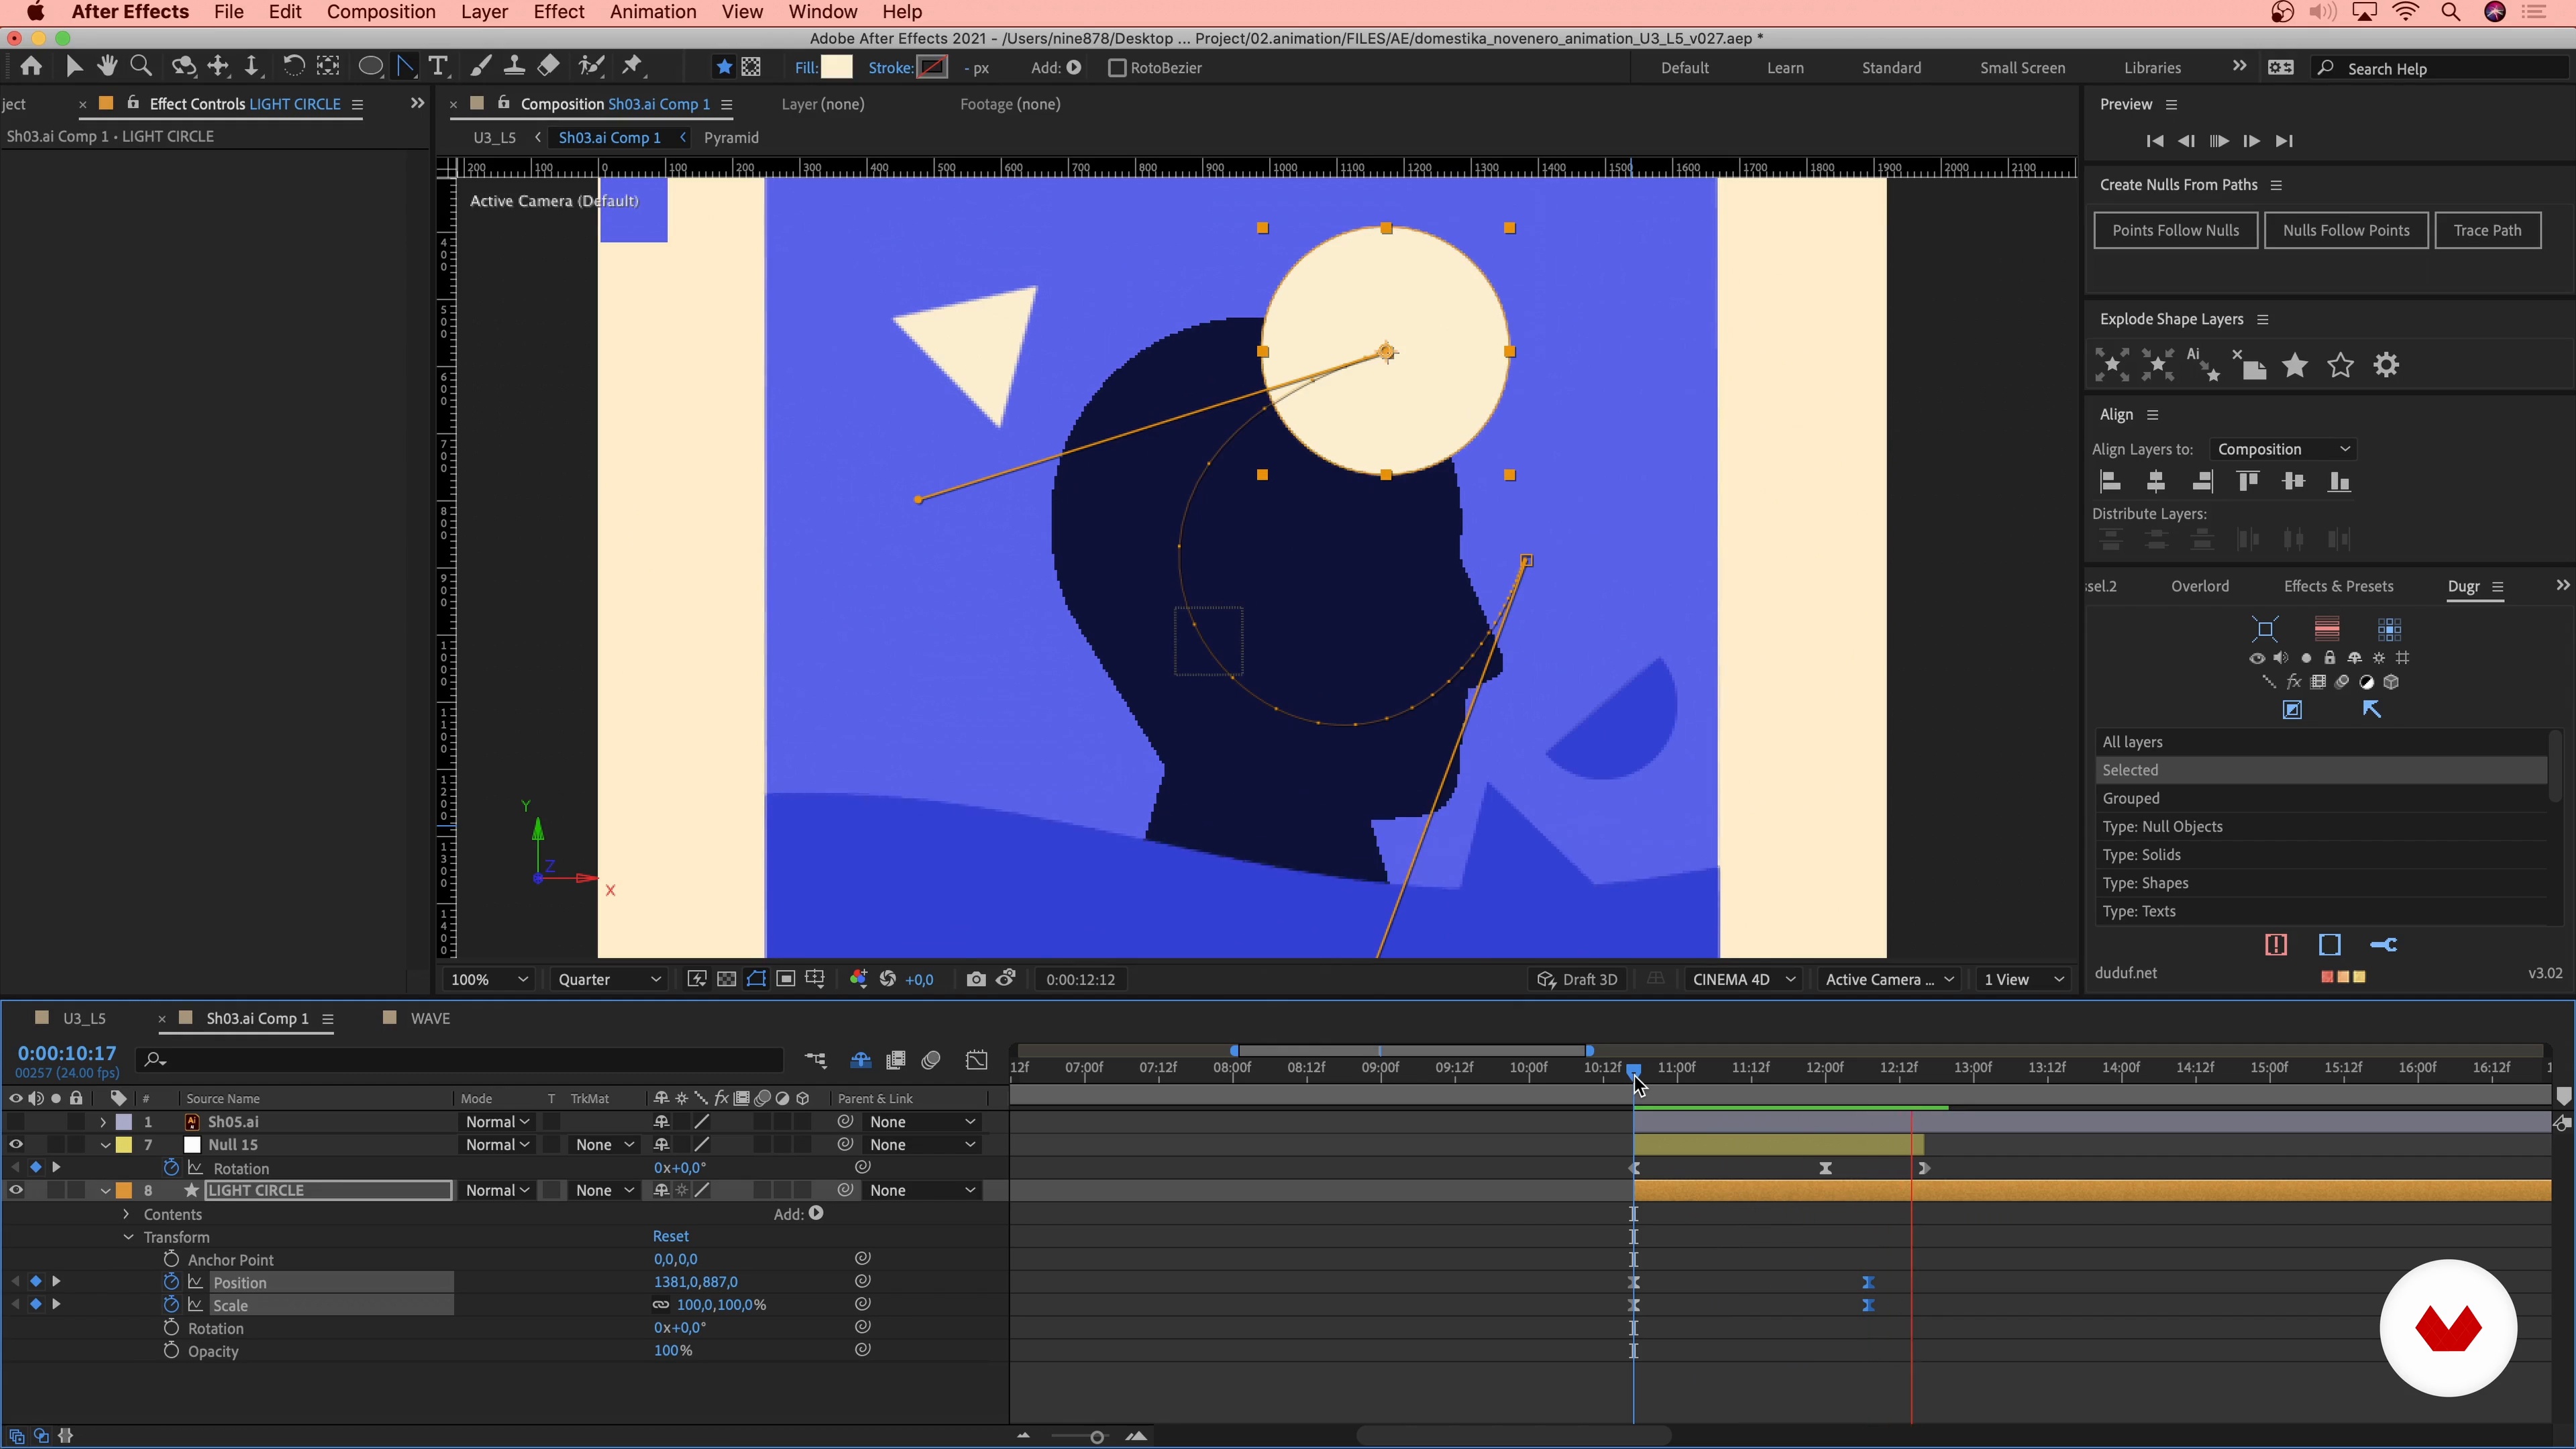Toggle Position stopwatch on LIGHT CIRCLE
This screenshot has width=2576, height=1449.
[x=171, y=1282]
